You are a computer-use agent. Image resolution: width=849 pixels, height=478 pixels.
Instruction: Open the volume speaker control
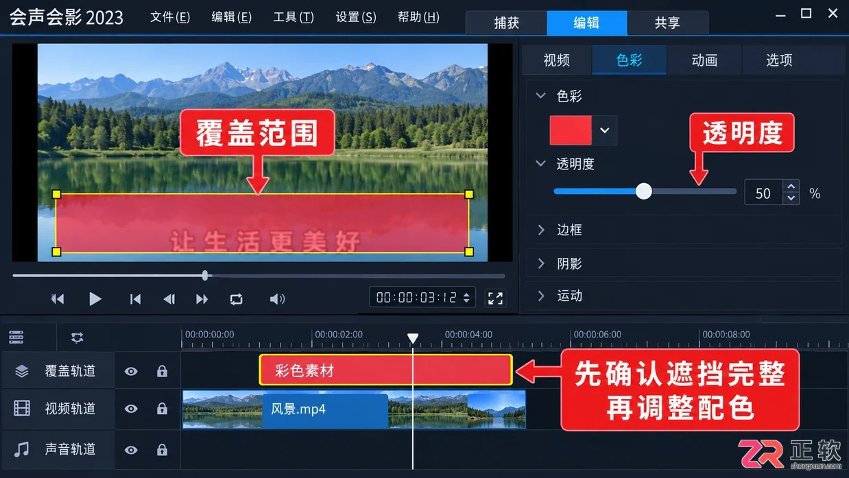277,298
